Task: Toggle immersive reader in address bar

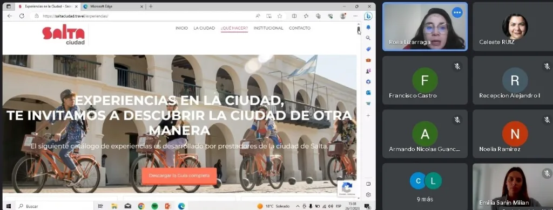Action: [x=269, y=16]
